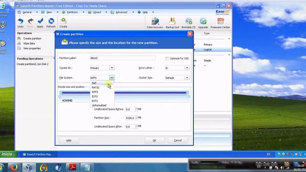Expand the Drive Letter dropdown
Image resolution: width=306 pixels, height=172 pixels.
(187, 68)
